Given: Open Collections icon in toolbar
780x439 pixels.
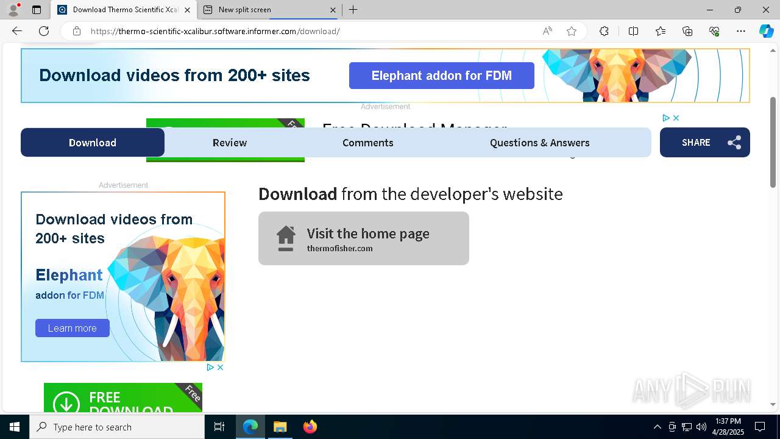Looking at the screenshot, I should coord(687,31).
